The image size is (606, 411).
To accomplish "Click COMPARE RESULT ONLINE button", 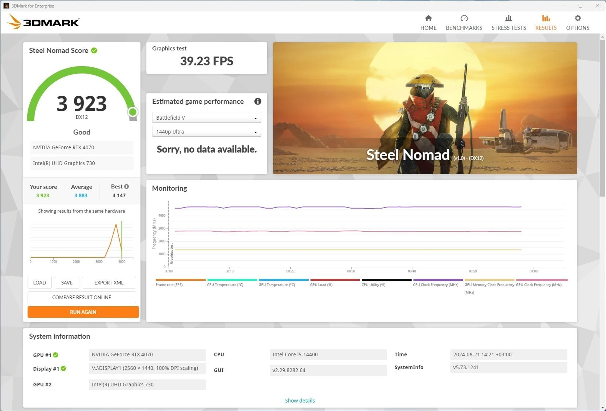I will (82, 297).
